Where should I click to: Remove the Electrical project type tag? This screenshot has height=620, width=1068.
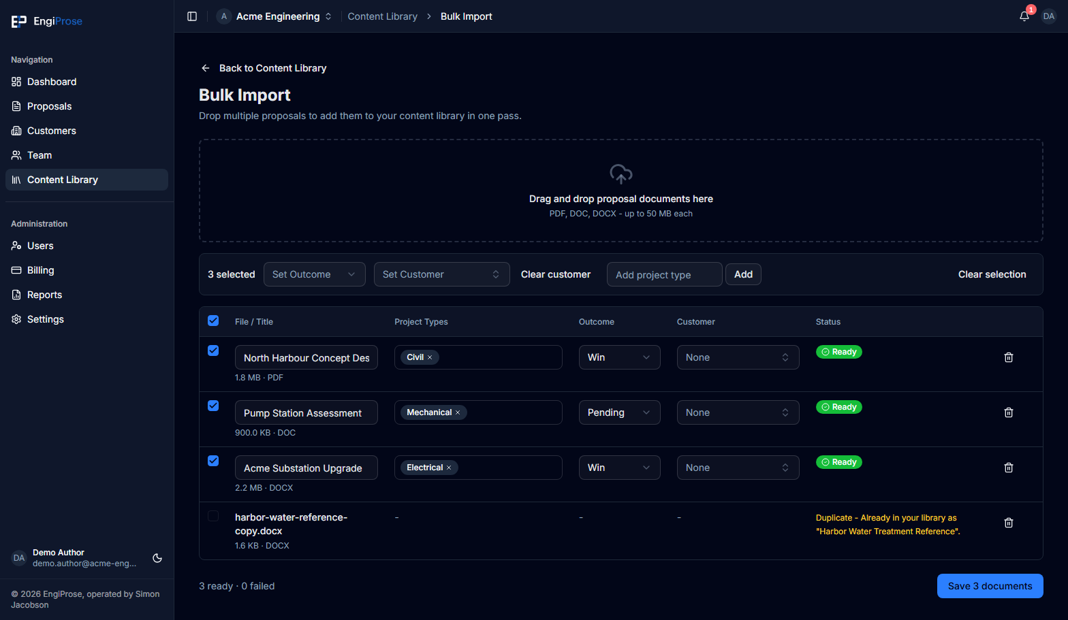[449, 468]
